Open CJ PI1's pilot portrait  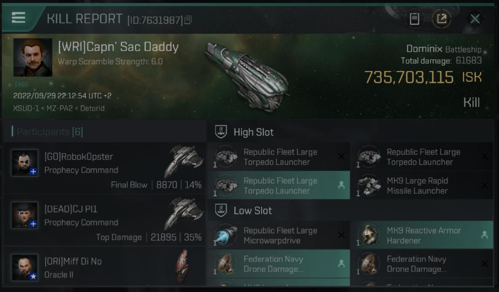click(25, 215)
